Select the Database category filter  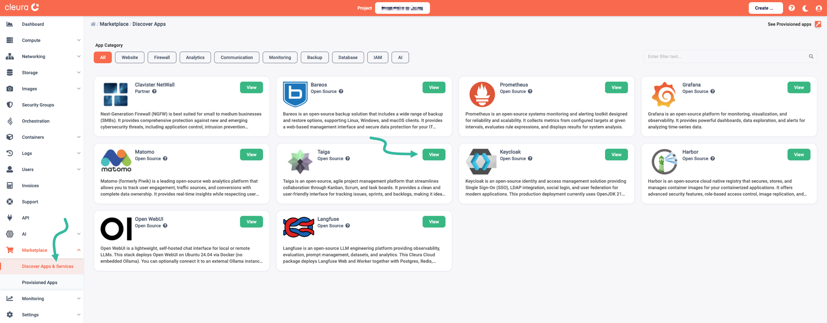(x=348, y=57)
